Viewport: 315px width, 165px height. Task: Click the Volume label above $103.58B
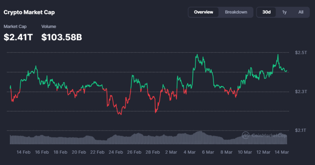pyautogui.click(x=49, y=27)
